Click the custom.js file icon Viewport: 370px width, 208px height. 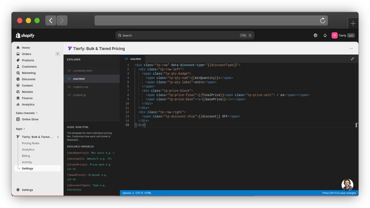click(69, 95)
